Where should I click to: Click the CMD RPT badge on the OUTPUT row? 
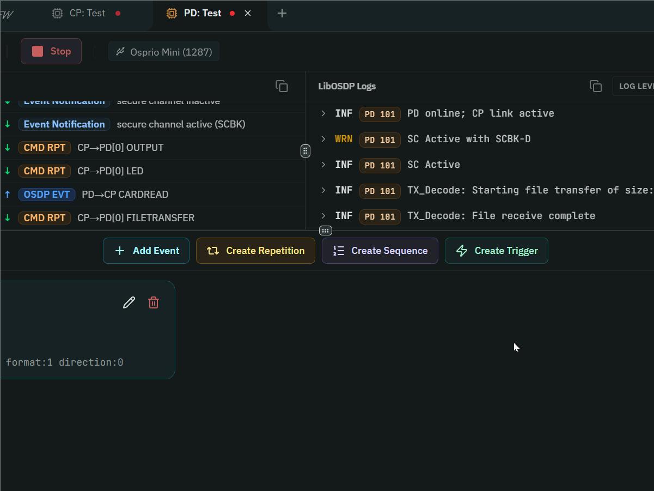click(45, 148)
